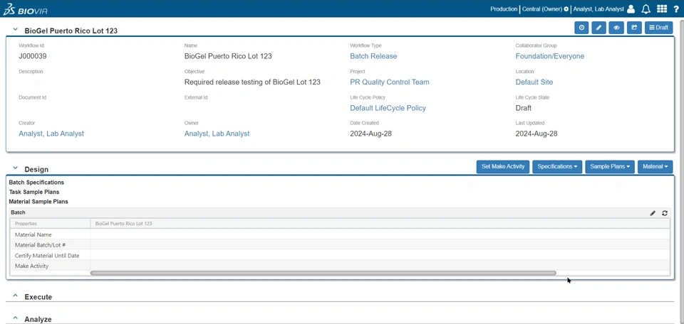Open the PR Quality Control Team link

click(x=390, y=82)
